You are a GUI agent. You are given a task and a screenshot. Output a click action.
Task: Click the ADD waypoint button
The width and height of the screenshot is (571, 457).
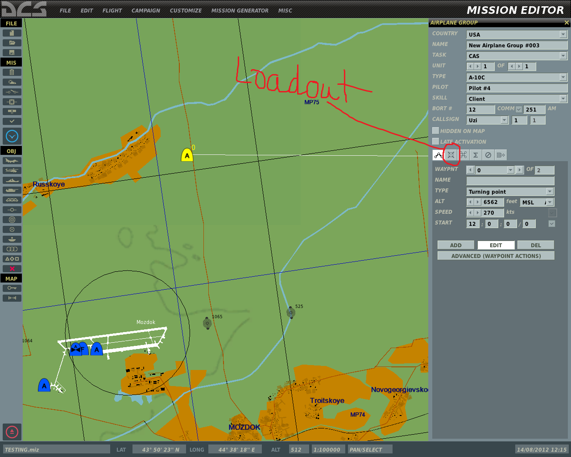point(456,245)
